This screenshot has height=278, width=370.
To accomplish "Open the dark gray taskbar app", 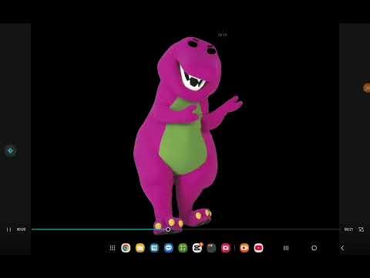I will [x=211, y=248].
